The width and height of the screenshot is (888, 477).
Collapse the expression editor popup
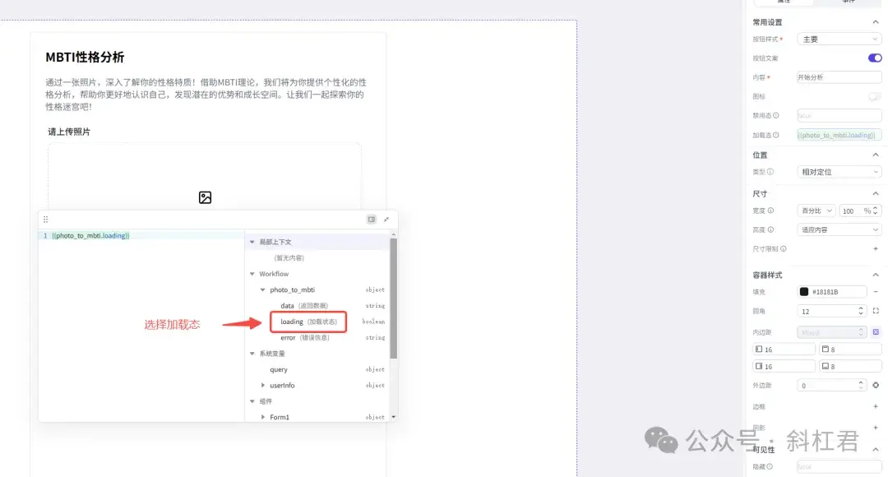[x=386, y=220]
